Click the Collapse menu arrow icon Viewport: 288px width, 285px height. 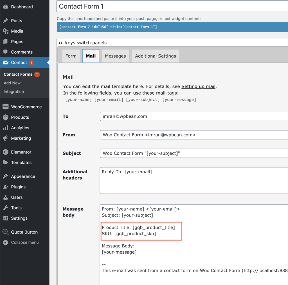point(6,242)
